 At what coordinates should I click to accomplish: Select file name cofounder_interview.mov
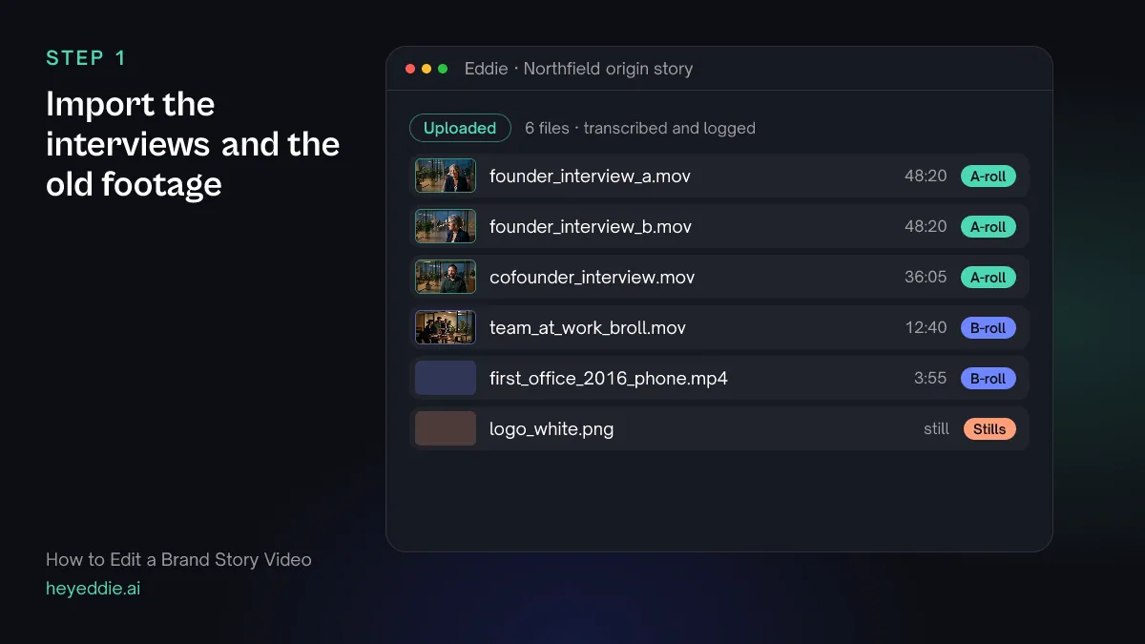[592, 278]
